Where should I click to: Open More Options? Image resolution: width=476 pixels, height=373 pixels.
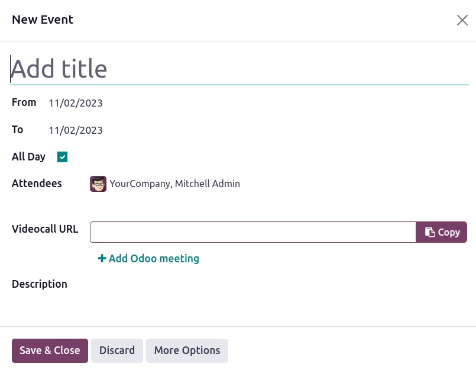(187, 351)
